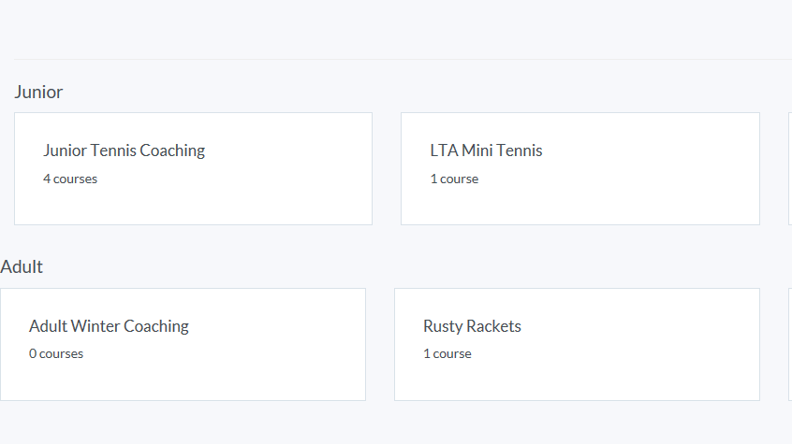Click the "Rusty Rackets" title text
The image size is (792, 444).
[472, 326]
